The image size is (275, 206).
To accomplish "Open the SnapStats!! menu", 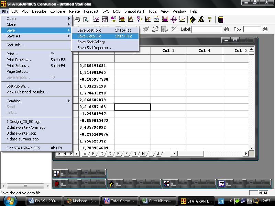I will click(134, 11).
